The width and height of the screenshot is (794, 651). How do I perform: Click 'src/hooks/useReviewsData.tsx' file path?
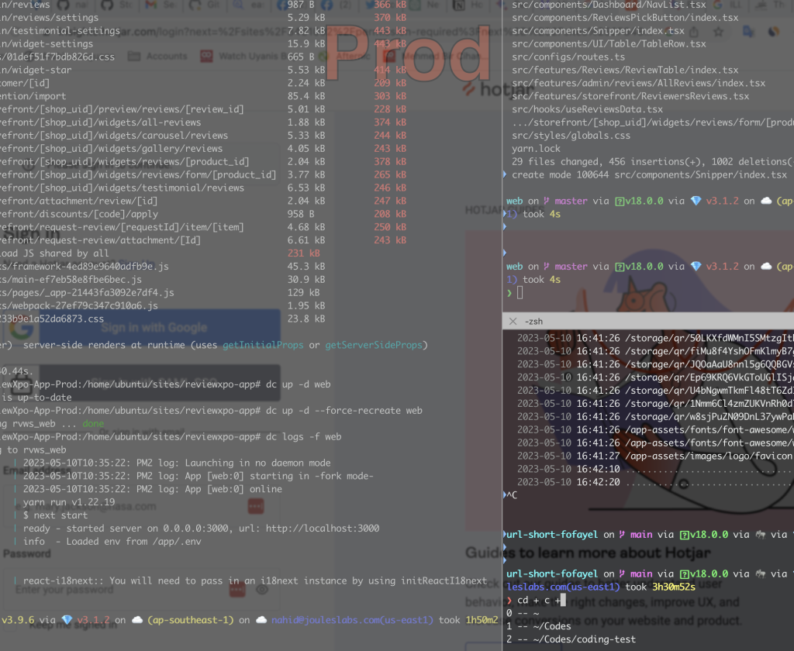tap(587, 108)
